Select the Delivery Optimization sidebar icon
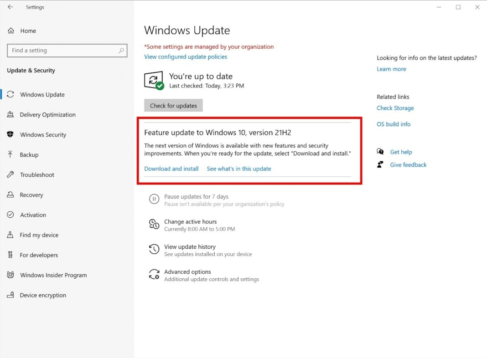This screenshot has width=487, height=358. pyautogui.click(x=10, y=114)
